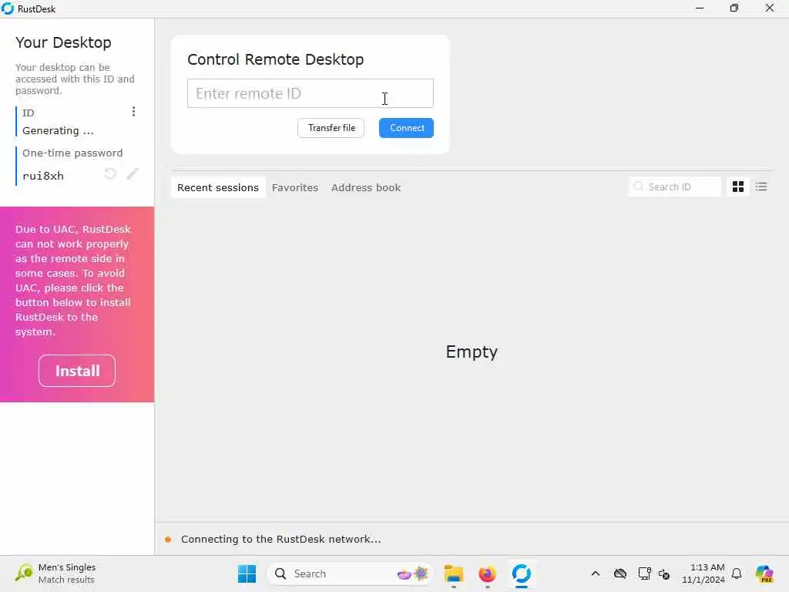The width and height of the screenshot is (789, 592).
Task: Click the RustDesk logo in title bar
Action: (x=8, y=8)
